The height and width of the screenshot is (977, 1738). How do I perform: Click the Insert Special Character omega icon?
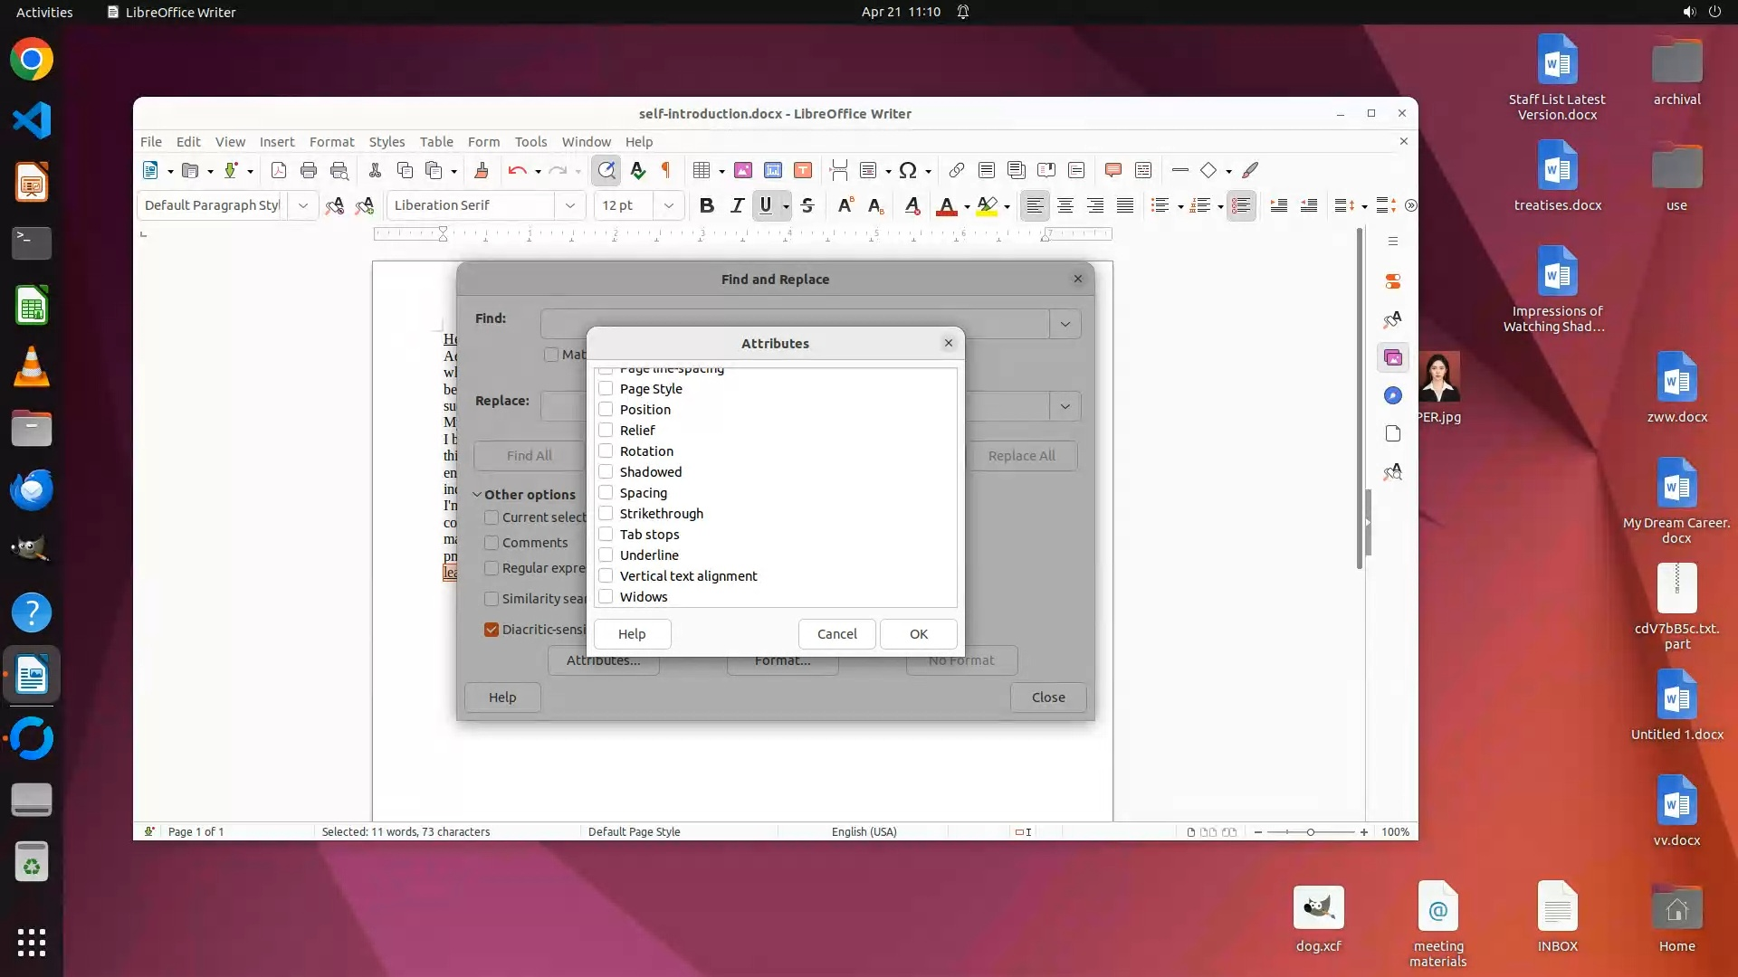coord(907,170)
